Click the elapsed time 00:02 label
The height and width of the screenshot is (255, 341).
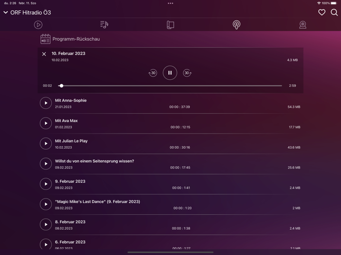click(x=47, y=85)
